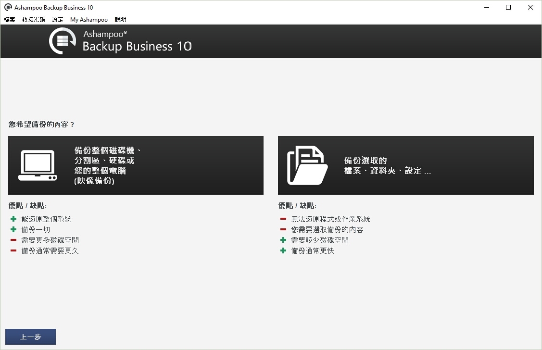Open the My Ashampoo menu

pyautogui.click(x=89, y=20)
